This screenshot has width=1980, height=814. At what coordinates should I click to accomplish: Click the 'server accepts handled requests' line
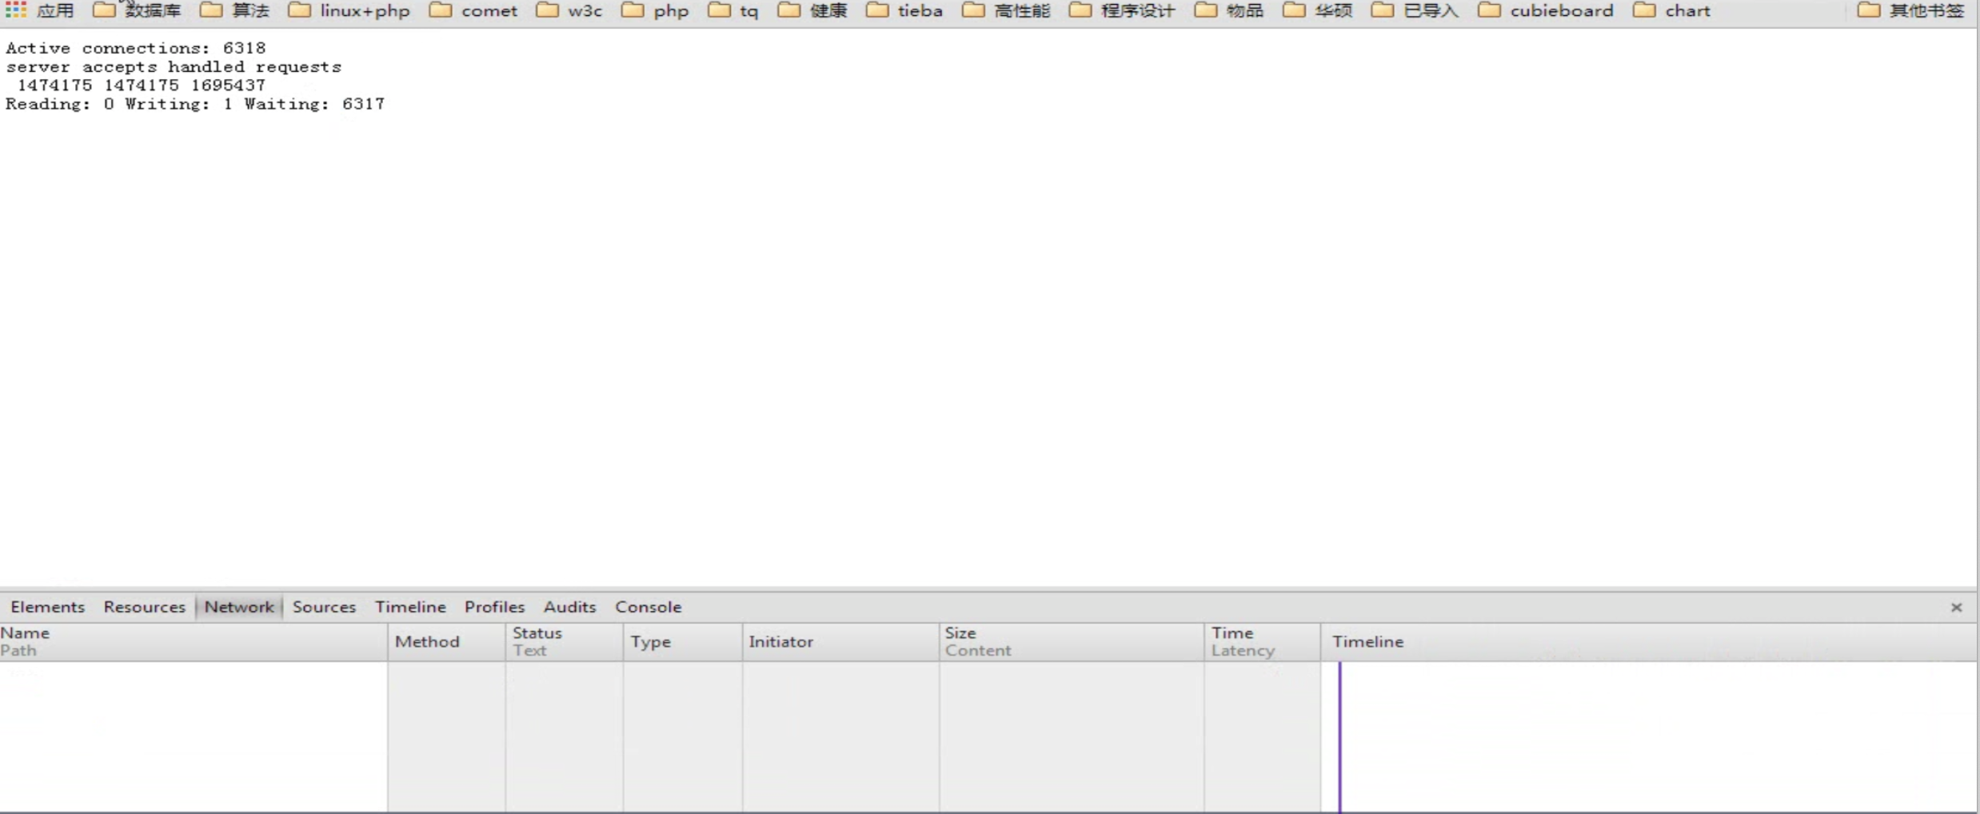click(174, 66)
